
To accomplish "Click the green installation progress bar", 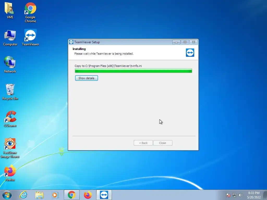I will (x=133, y=71).
